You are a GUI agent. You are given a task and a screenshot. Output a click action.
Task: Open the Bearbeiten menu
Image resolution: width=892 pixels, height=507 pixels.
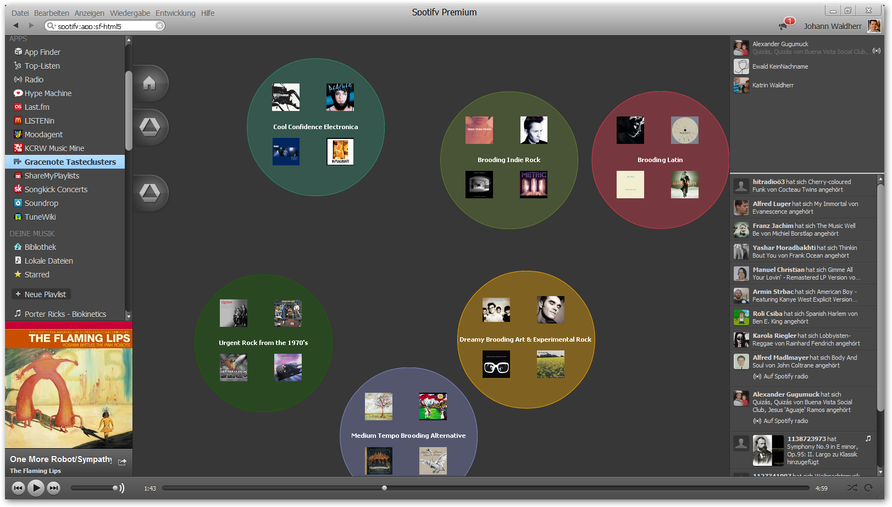click(52, 13)
